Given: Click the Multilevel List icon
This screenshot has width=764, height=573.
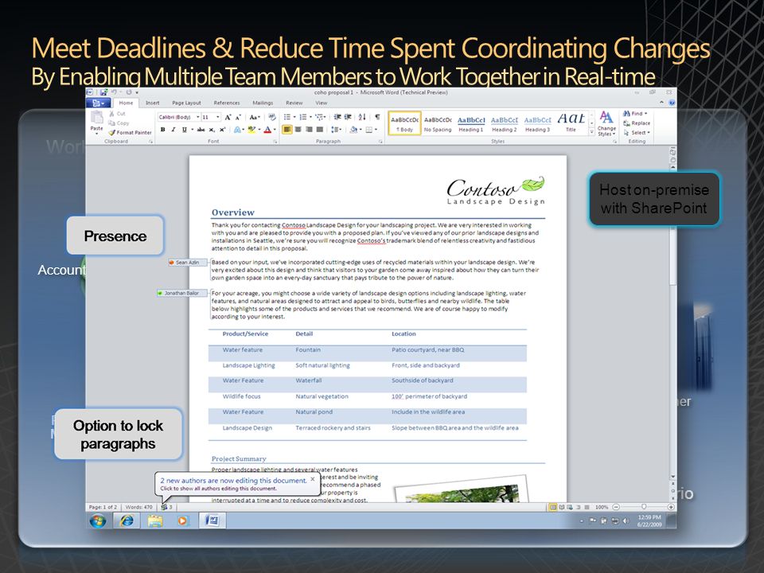Looking at the screenshot, I should pyautogui.click(x=319, y=117).
